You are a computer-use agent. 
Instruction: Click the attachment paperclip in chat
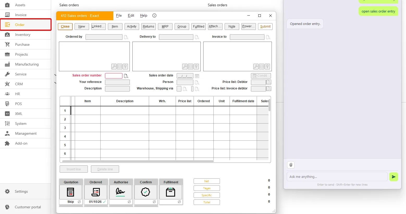point(291,165)
